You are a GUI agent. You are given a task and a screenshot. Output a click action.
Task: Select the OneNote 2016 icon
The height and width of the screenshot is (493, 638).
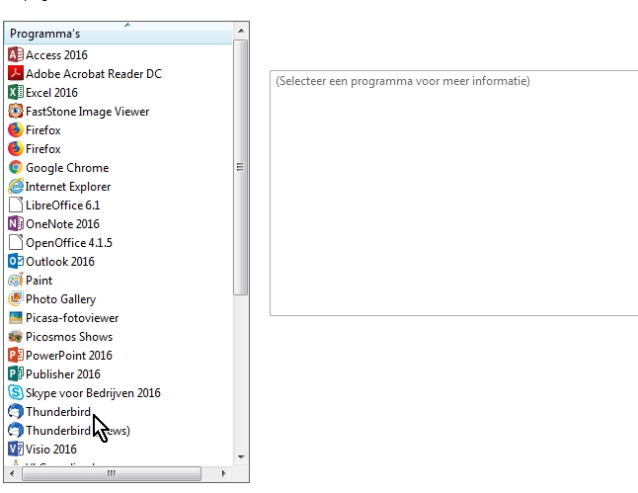(x=15, y=224)
